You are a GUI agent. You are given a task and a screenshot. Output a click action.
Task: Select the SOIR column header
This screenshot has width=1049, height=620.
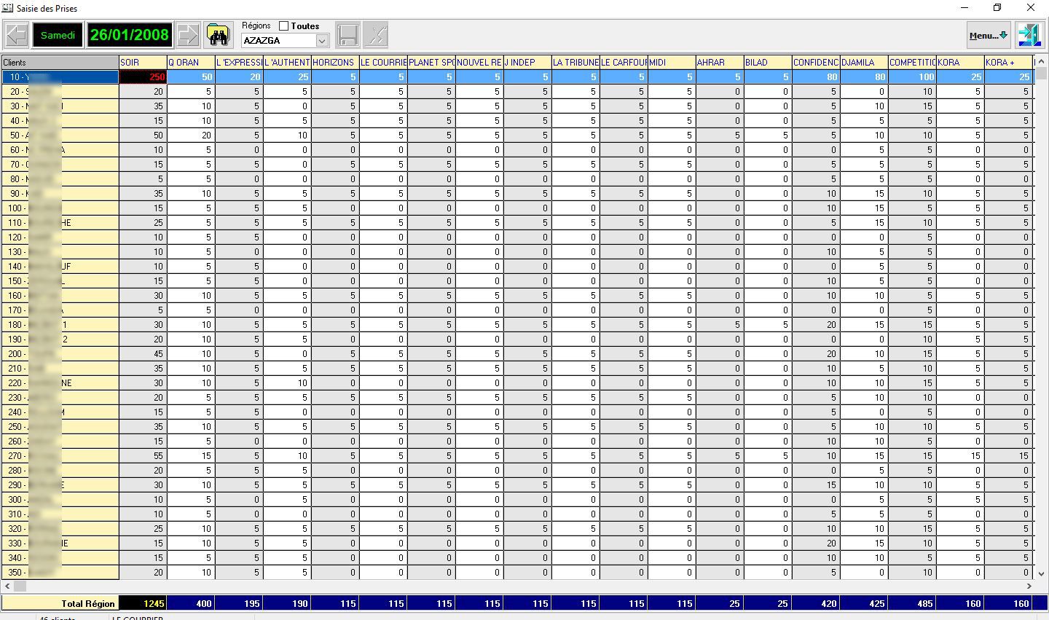pos(143,63)
